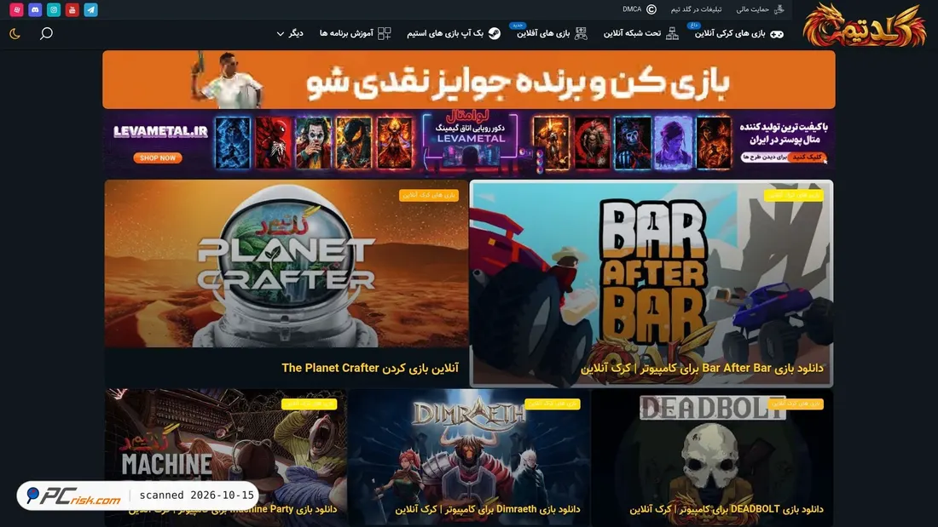This screenshot has width=938, height=527.
Task: Click the category tag on Machine Party card
Action: (x=310, y=404)
